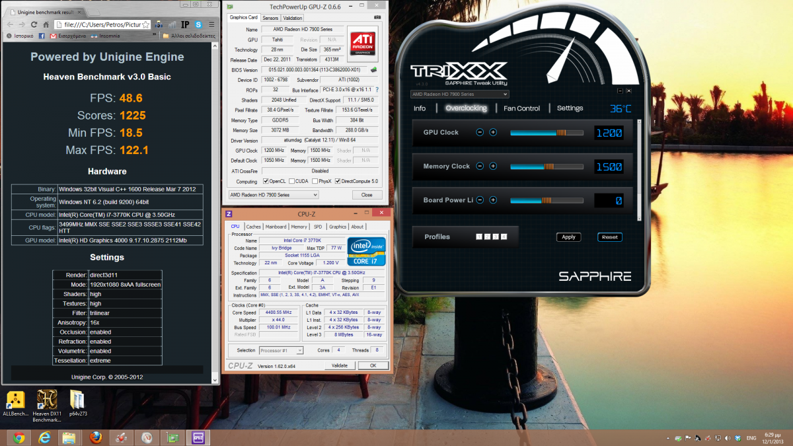Increase Board Power Limit with plus button
793x446 pixels.
[493, 200]
